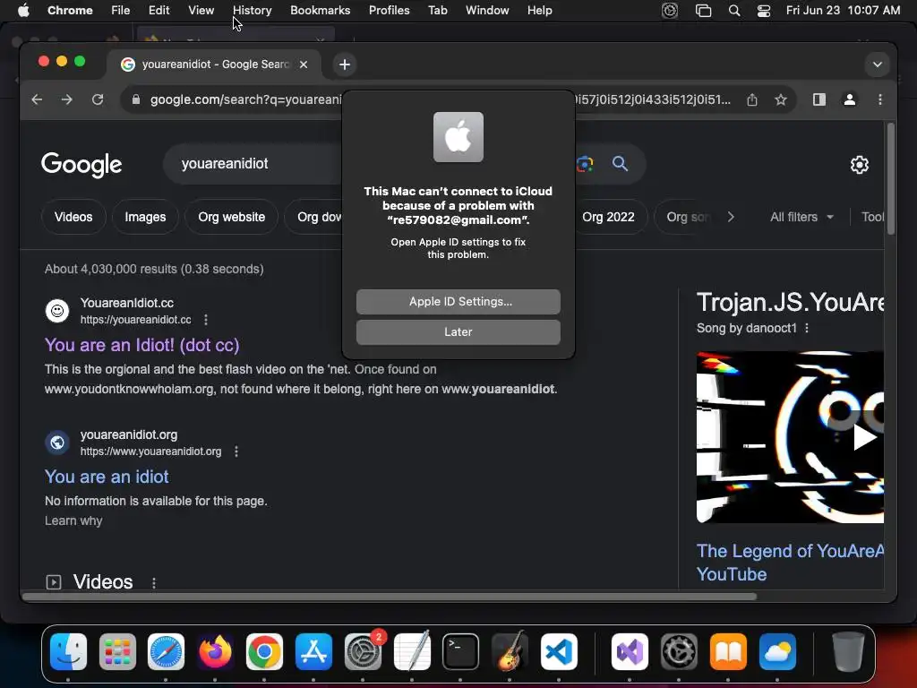Go forward to next page
Screen dimensions: 917x688
tap(66, 99)
